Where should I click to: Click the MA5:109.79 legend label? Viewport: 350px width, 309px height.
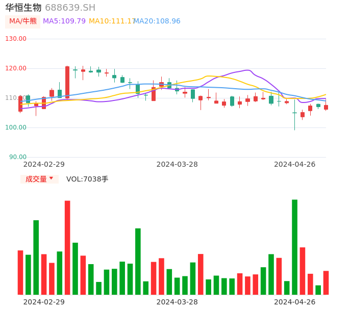tap(64, 21)
